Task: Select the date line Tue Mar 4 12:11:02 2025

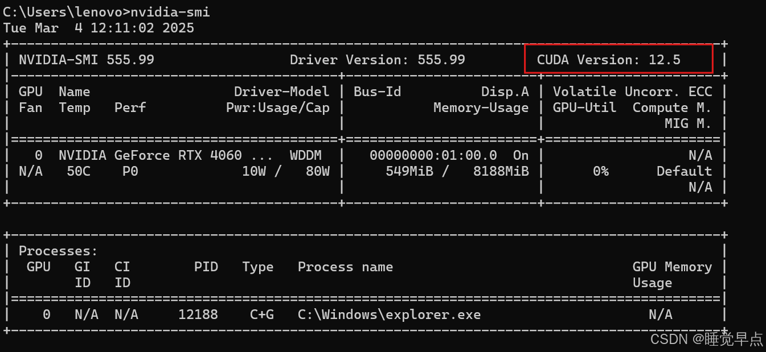Action: pos(99,28)
